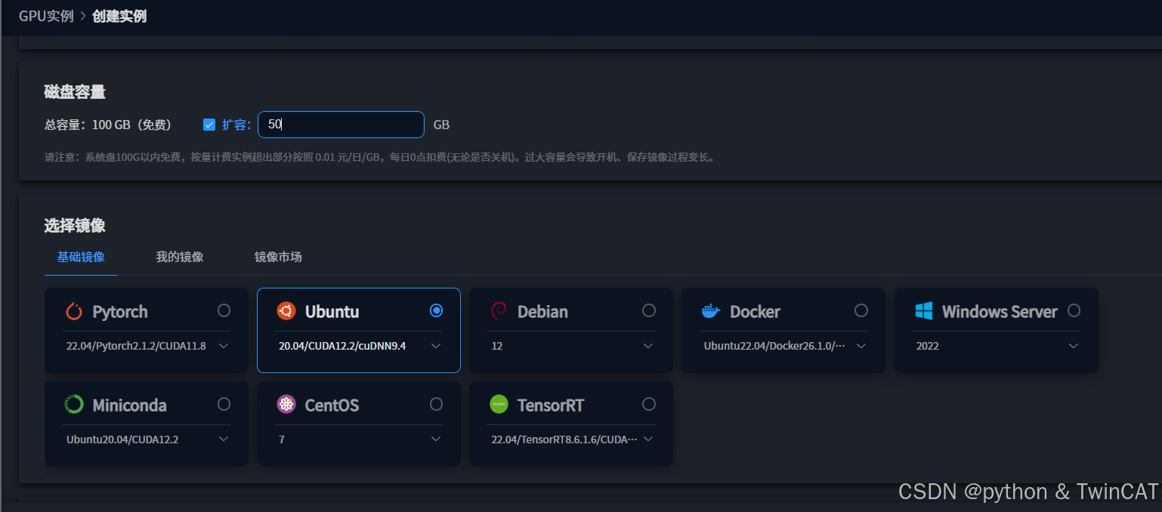Click the disk expansion input field showing 50
Image resolution: width=1162 pixels, height=512 pixels.
point(341,125)
